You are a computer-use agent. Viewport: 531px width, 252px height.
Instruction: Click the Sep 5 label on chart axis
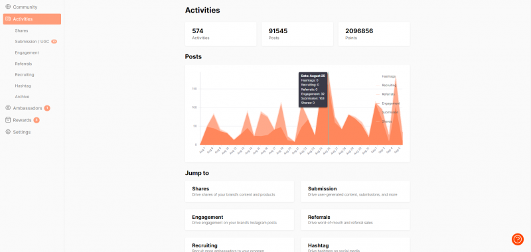tap(398, 151)
